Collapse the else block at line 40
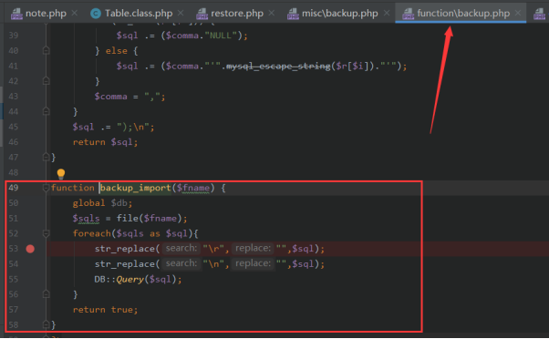The image size is (549, 339). (46, 51)
